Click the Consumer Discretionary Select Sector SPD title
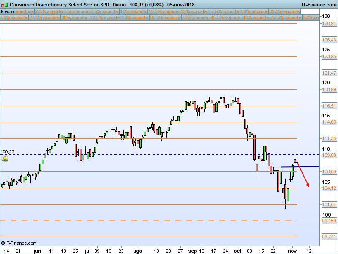This screenshot has width=338, height=254. pos(59,5)
